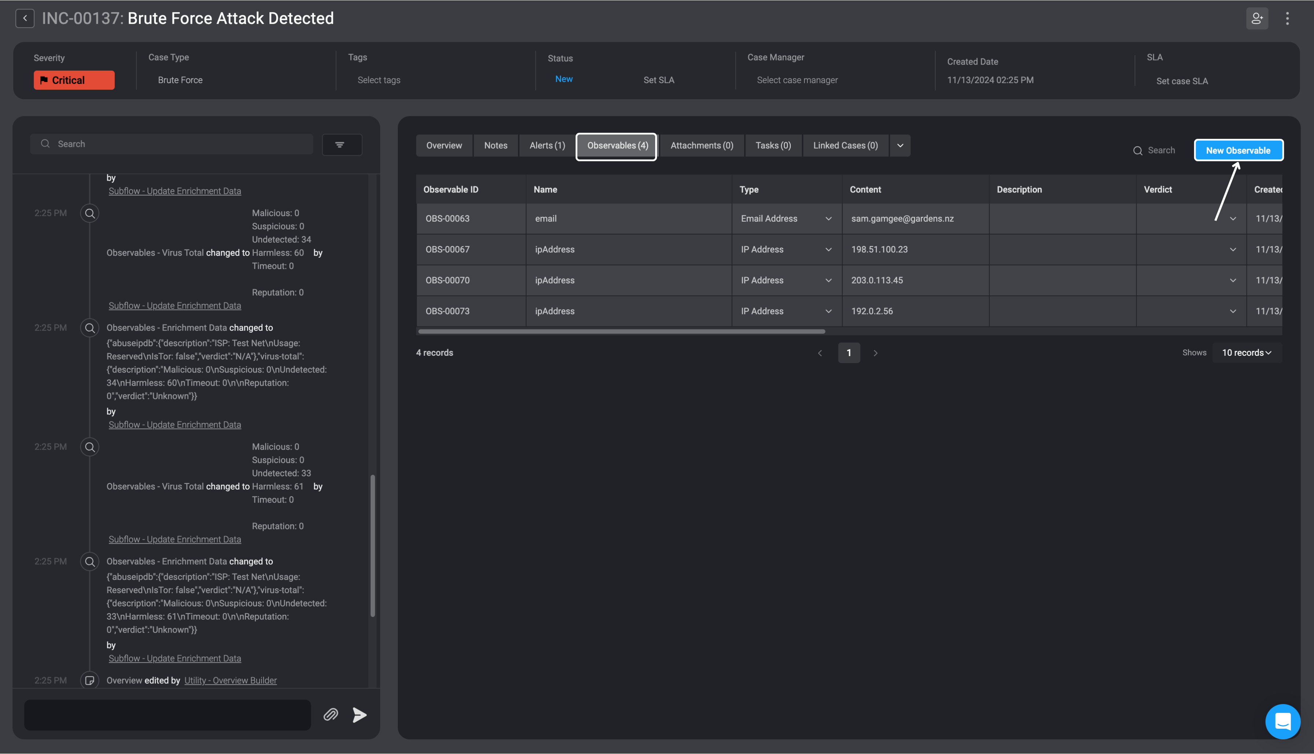Click the Overview edited note icon
The height and width of the screenshot is (754, 1314).
pyautogui.click(x=89, y=680)
